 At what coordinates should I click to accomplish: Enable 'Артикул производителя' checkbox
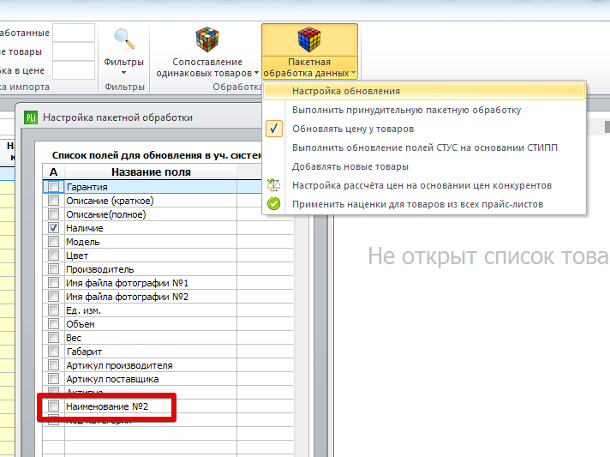pos(54,365)
